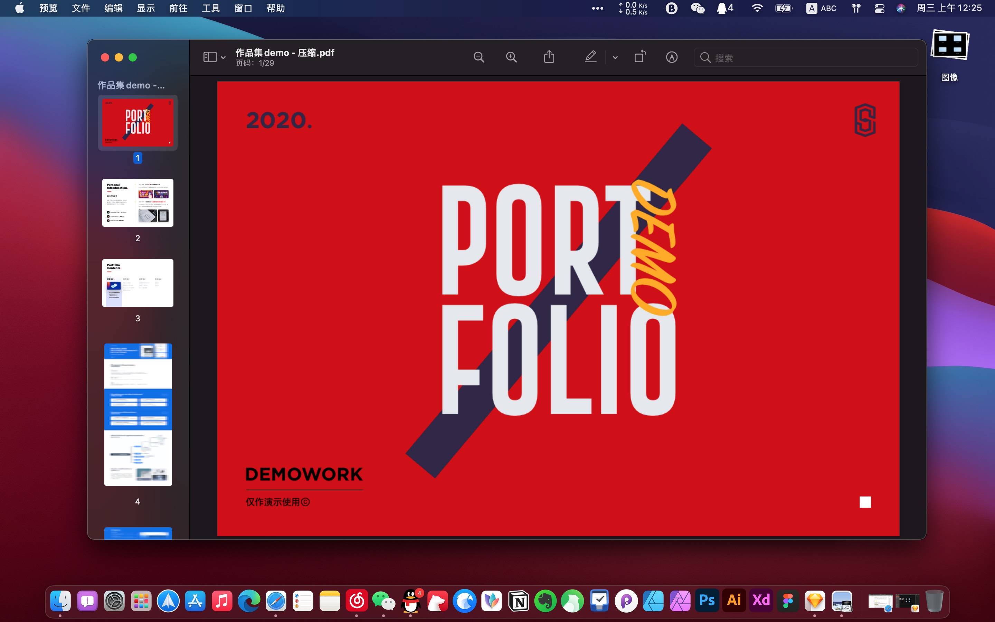Toggle the sidebar view button

point(210,57)
